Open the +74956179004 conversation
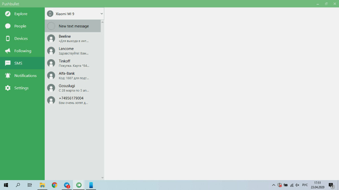The image size is (339, 190). [73, 100]
